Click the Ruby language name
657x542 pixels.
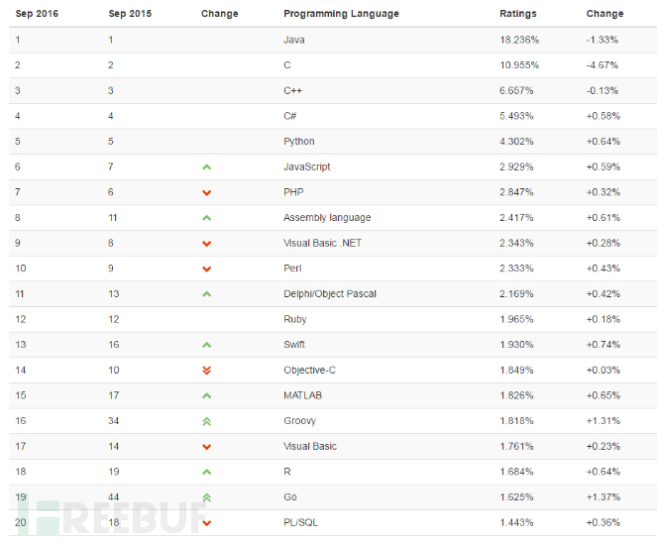coord(295,320)
